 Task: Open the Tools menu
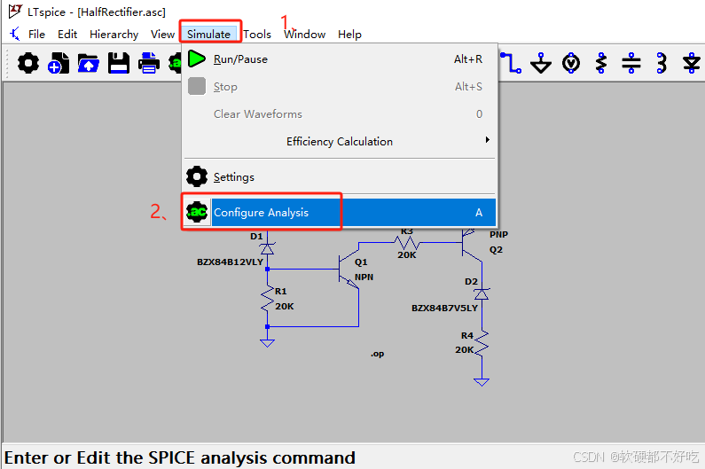coord(257,35)
